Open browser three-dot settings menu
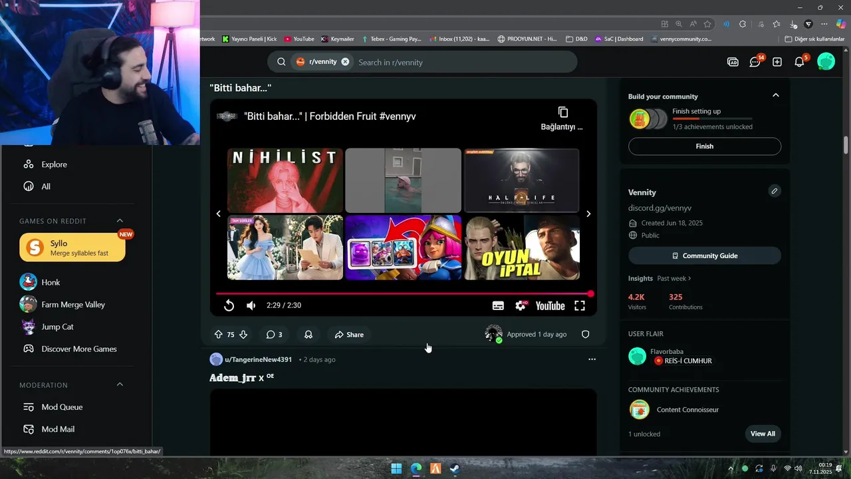This screenshot has height=479, width=851. point(824,24)
